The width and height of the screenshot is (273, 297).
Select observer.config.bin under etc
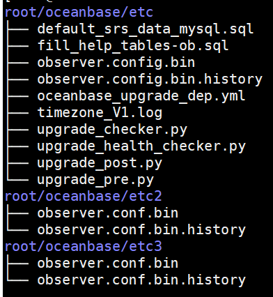click(x=116, y=63)
